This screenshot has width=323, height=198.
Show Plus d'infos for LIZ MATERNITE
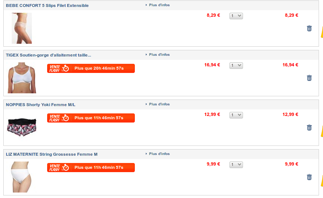pos(159,154)
